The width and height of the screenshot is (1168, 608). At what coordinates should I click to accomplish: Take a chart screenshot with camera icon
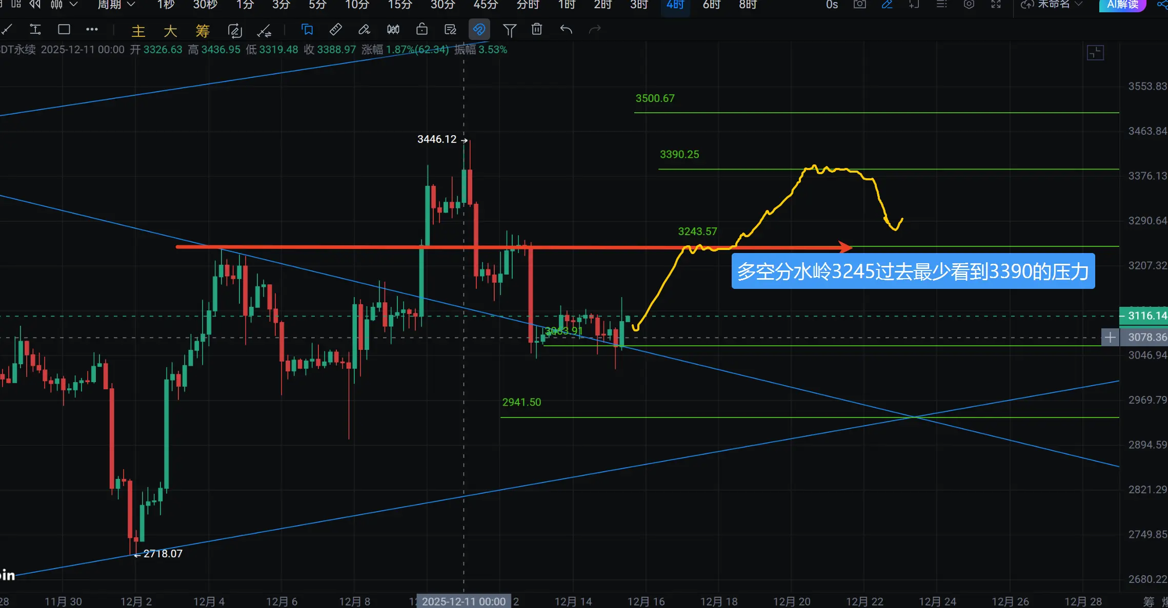(860, 5)
